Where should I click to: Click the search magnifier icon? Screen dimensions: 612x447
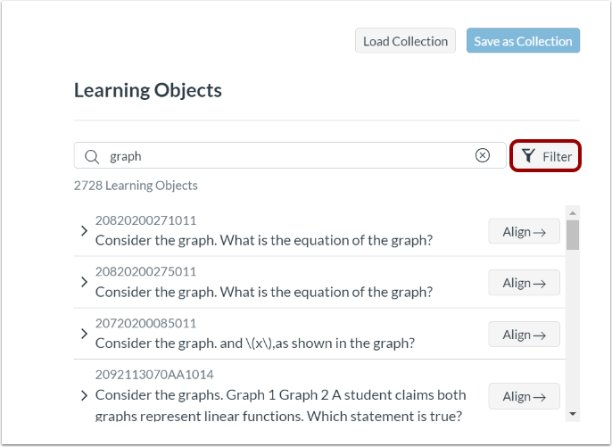coord(91,156)
